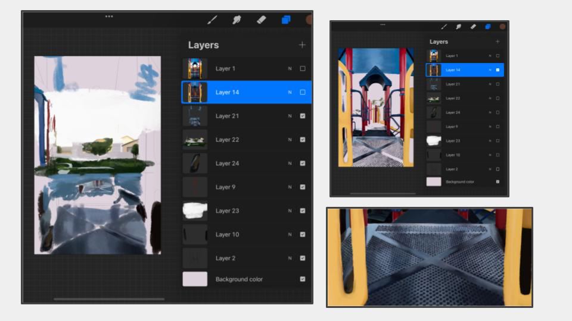
Task: Open the brown color swatch in the larger window
Action: 309,20
